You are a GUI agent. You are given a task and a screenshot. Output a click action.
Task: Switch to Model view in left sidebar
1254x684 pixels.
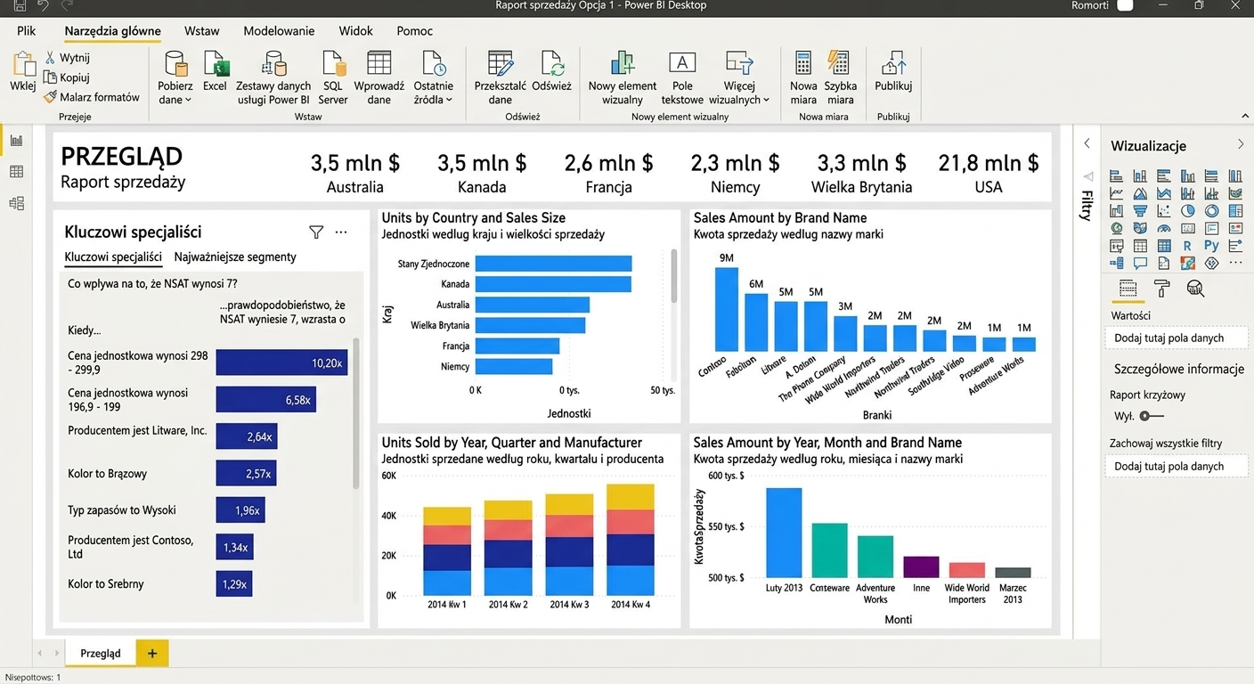tap(16, 204)
